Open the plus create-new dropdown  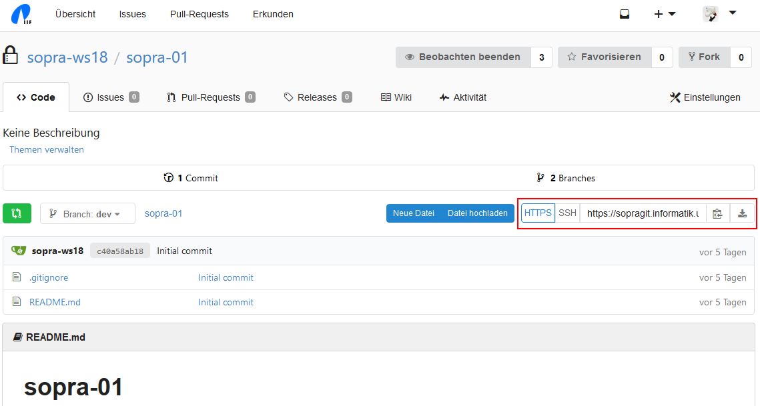[664, 14]
